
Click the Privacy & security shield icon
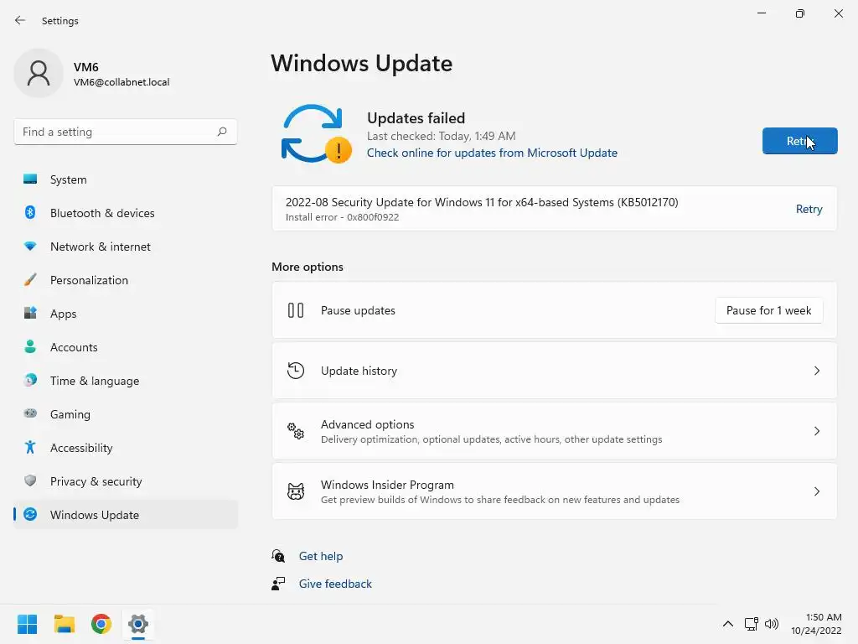(30, 481)
